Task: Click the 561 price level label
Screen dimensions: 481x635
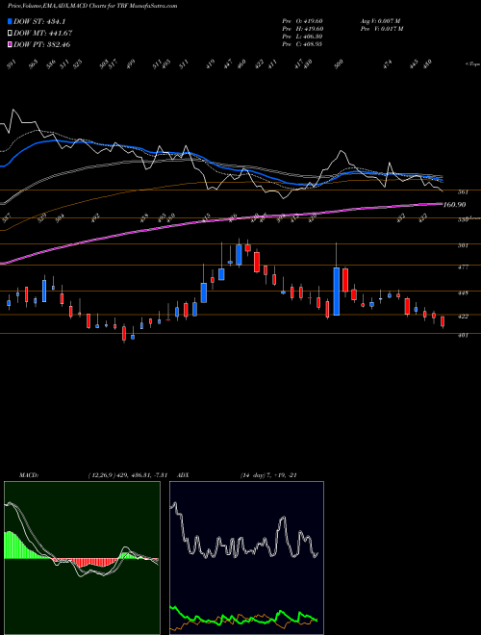Action: 463,192
